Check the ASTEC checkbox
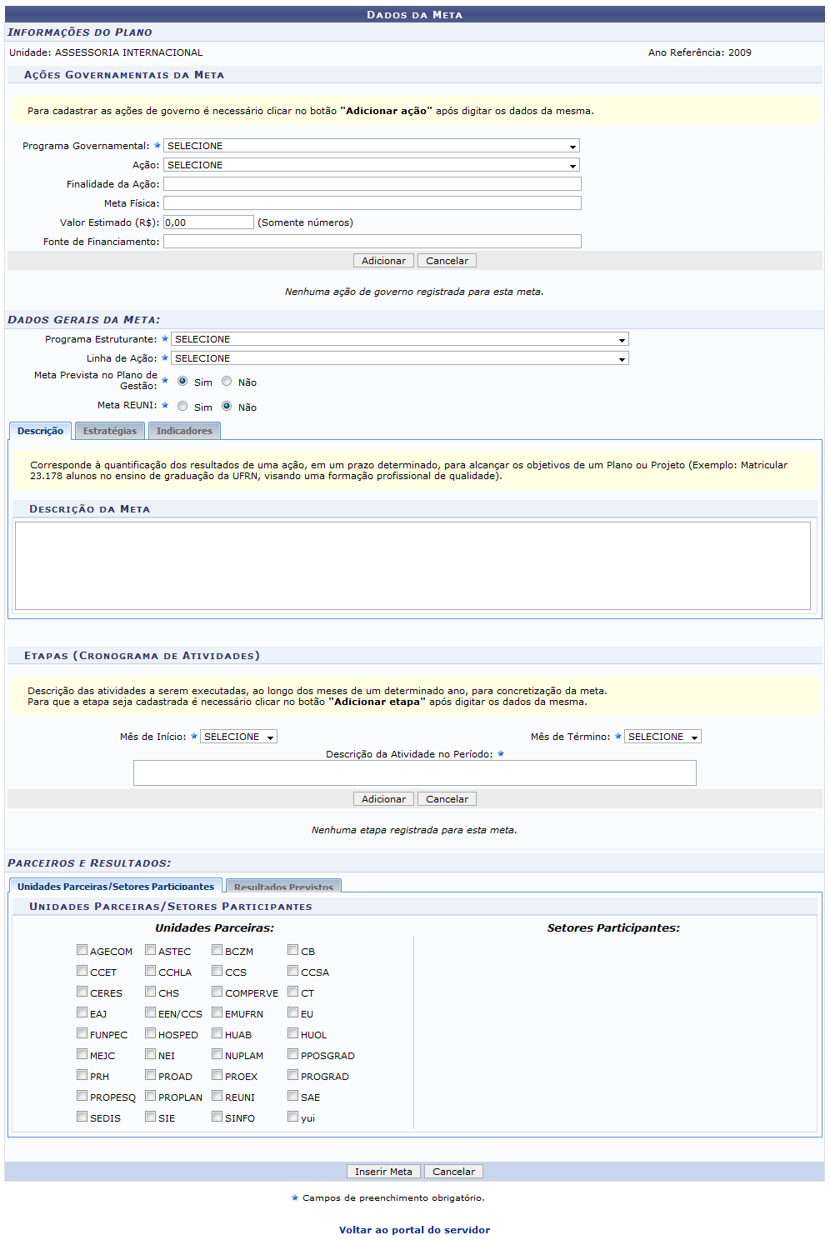This screenshot has height=1240, width=830. [x=150, y=949]
